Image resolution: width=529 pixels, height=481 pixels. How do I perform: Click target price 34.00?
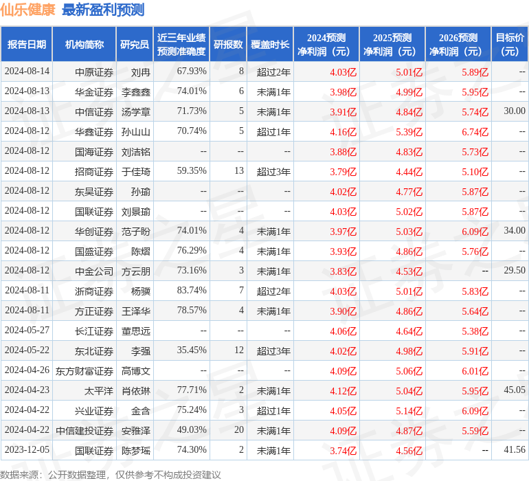[515, 231]
